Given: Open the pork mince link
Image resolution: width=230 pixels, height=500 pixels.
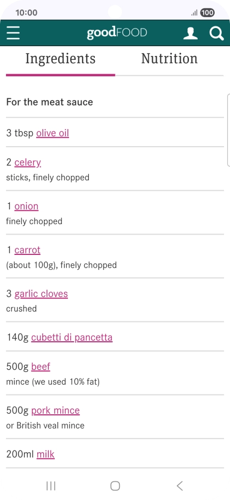Looking at the screenshot, I should click(x=55, y=410).
